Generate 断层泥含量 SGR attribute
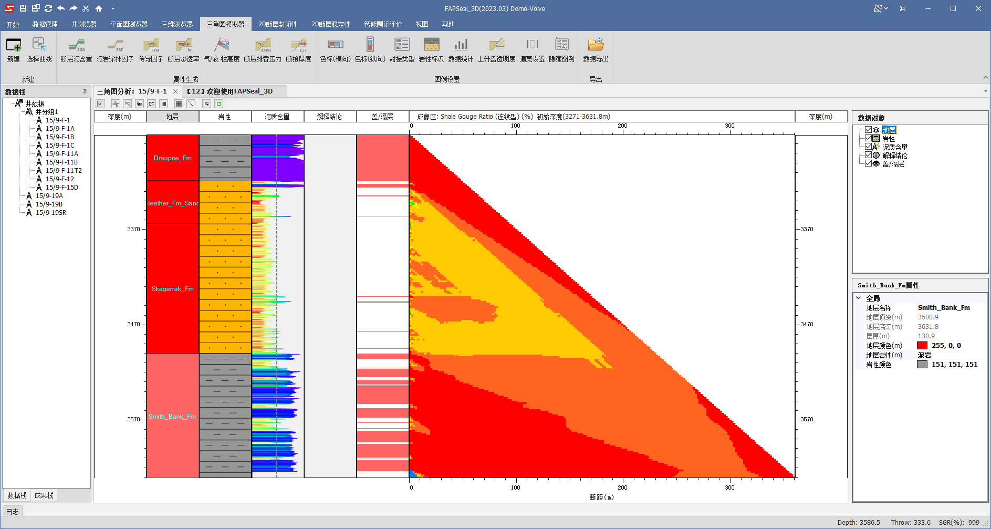 tap(76, 50)
